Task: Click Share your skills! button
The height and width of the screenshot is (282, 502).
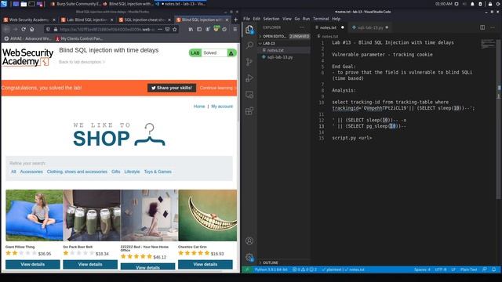Action: click(172, 88)
